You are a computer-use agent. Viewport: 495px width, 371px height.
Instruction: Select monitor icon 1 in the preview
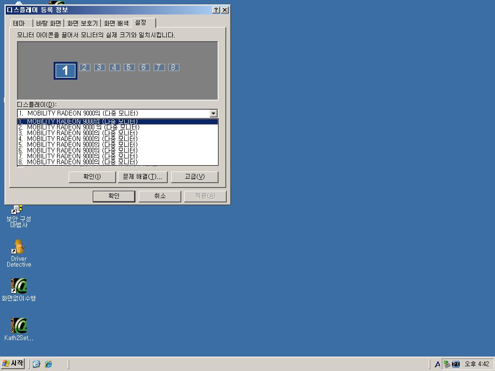click(x=65, y=71)
